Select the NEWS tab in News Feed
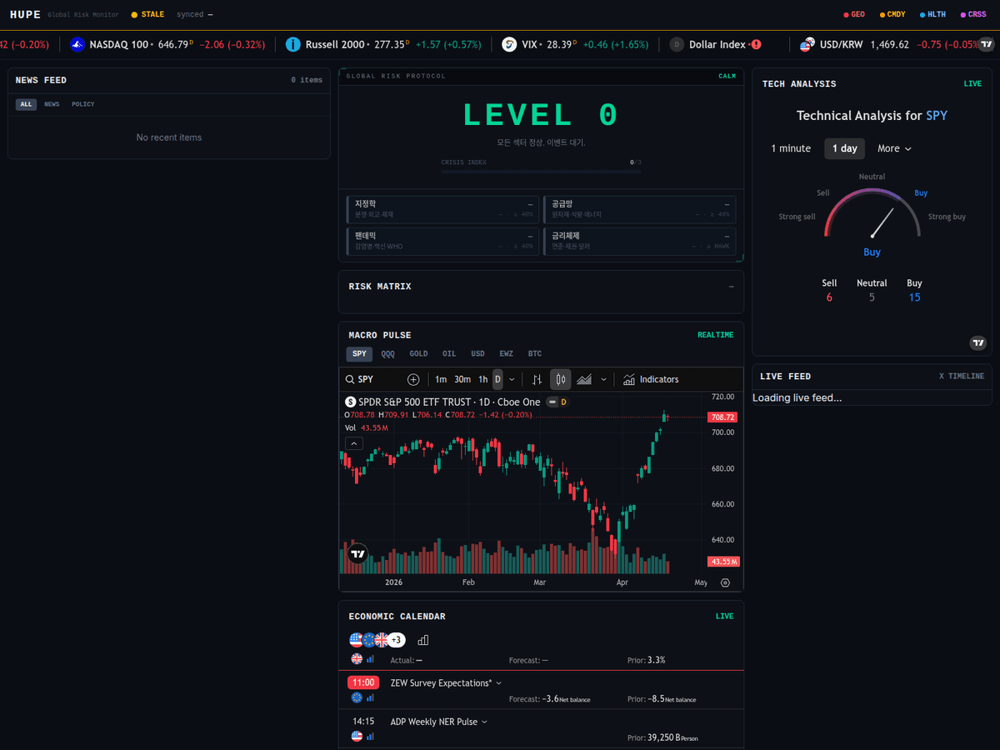This screenshot has width=1000, height=750. click(52, 104)
